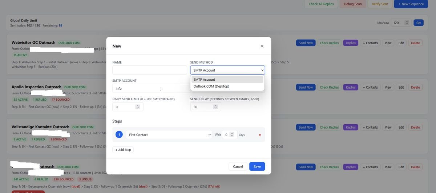
Task: Remove step 1 with the red x
Action: click(x=260, y=135)
